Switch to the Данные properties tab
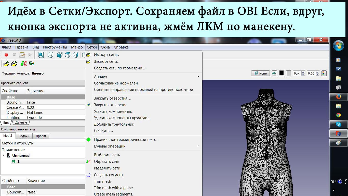 point(21,122)
